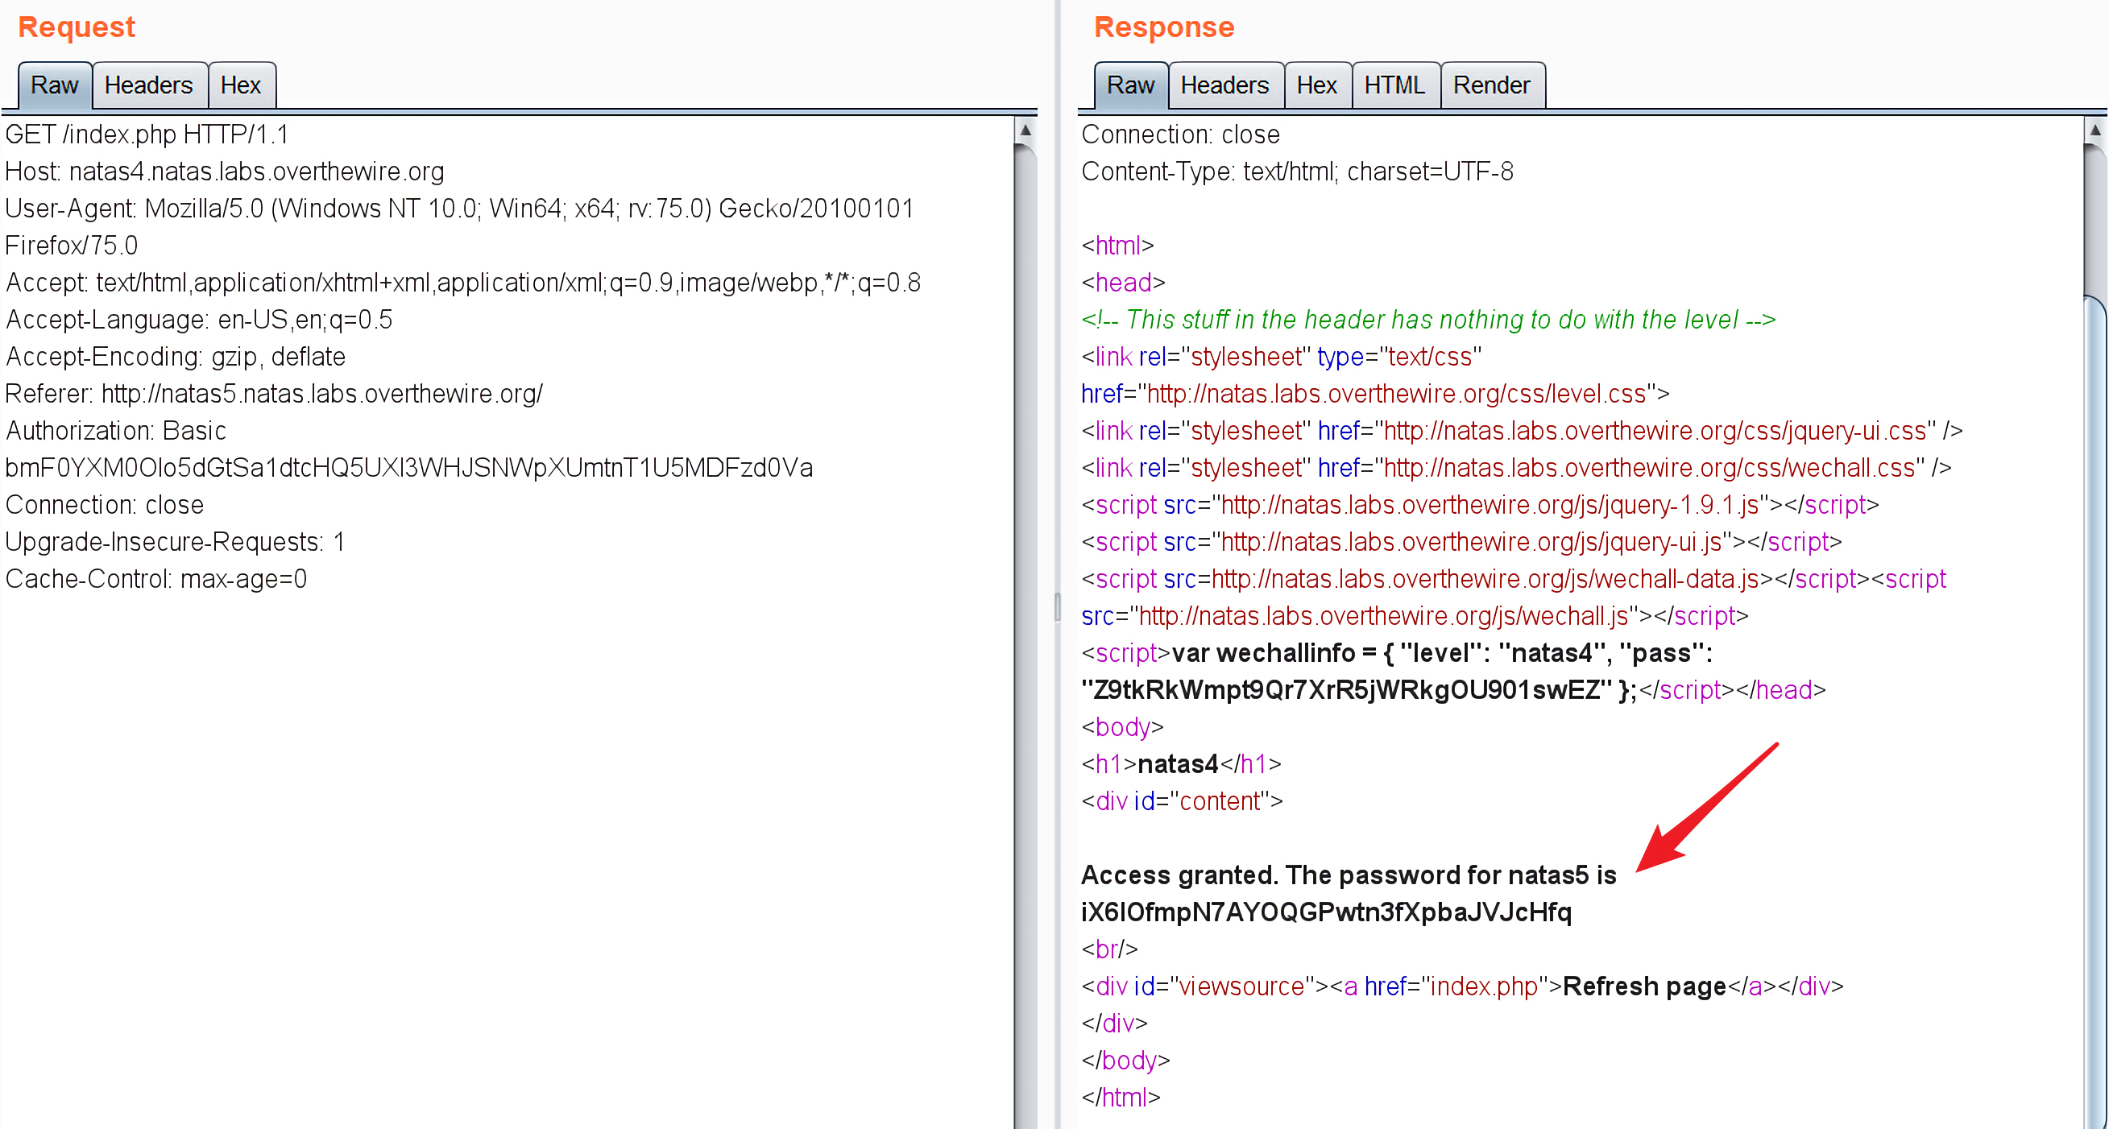Click the <br/> tag line
The image size is (2109, 1129).
pyautogui.click(x=1109, y=949)
